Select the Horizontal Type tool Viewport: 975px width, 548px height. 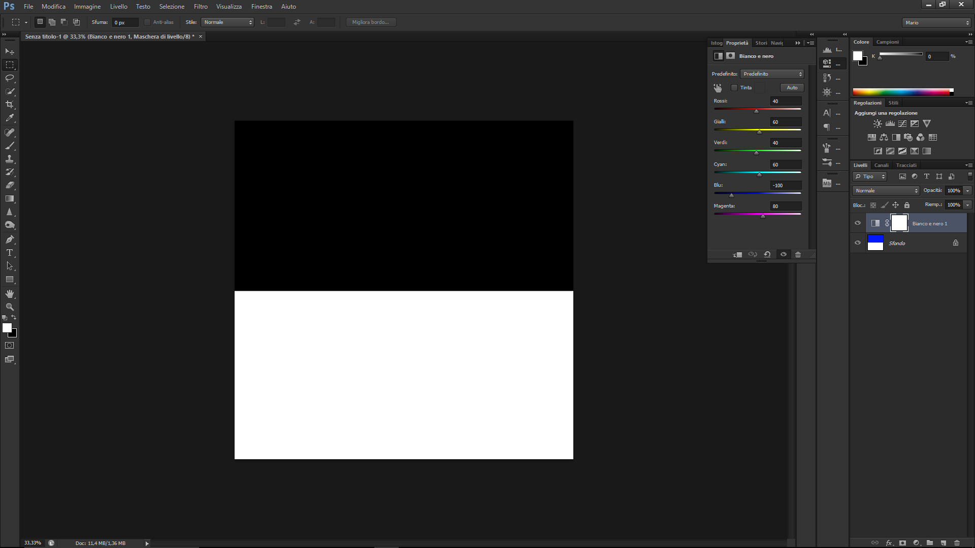coord(9,253)
